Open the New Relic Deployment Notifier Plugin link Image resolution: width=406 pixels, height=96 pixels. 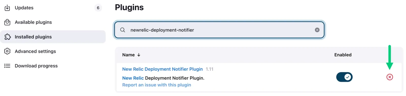tap(162, 69)
